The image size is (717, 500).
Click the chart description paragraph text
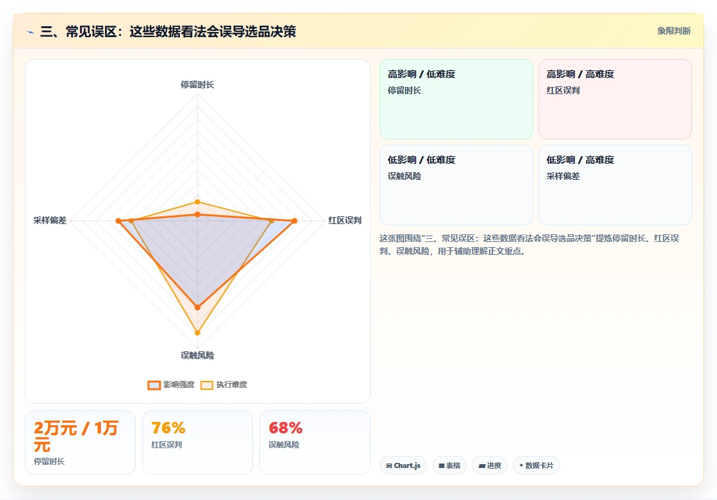point(529,245)
